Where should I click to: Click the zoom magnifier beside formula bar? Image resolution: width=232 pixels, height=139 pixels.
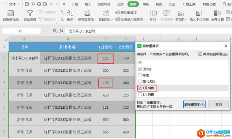(55, 31)
